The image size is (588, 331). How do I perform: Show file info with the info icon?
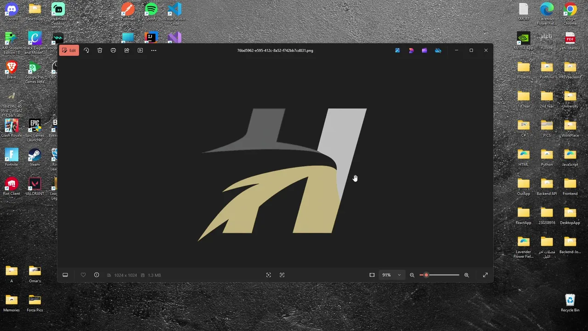96,275
